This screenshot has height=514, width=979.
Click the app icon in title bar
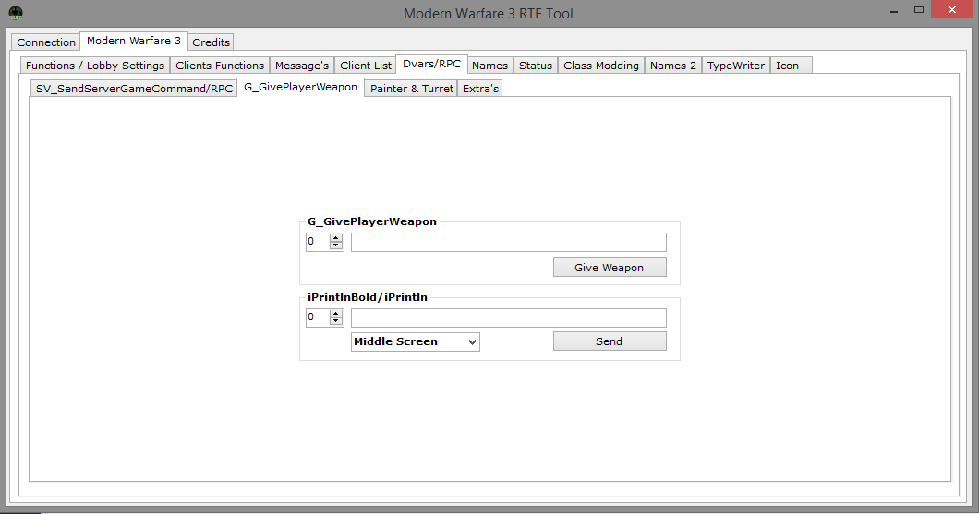point(15,13)
